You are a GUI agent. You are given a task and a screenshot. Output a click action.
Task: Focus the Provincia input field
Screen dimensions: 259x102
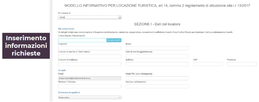tap(242, 64)
